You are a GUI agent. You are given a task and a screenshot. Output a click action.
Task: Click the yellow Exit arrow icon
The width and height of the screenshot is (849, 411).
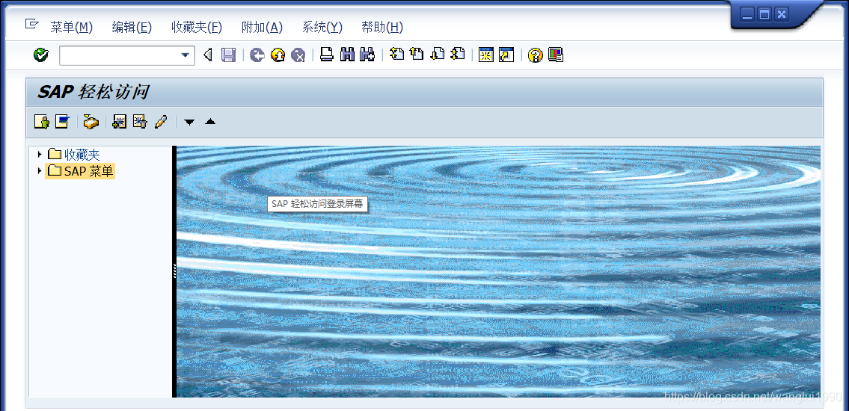pyautogui.click(x=278, y=55)
